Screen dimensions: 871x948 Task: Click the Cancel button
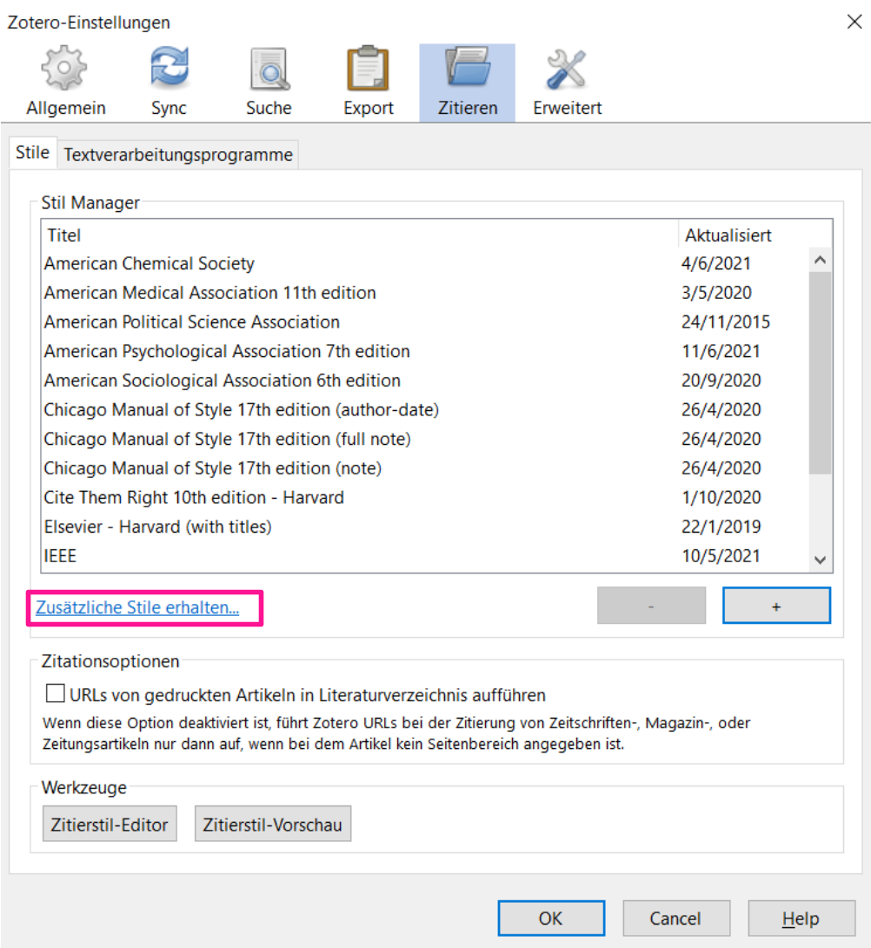pos(676,918)
